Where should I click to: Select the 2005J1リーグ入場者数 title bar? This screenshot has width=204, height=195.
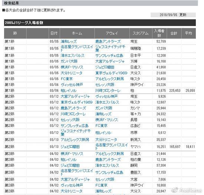(100, 23)
